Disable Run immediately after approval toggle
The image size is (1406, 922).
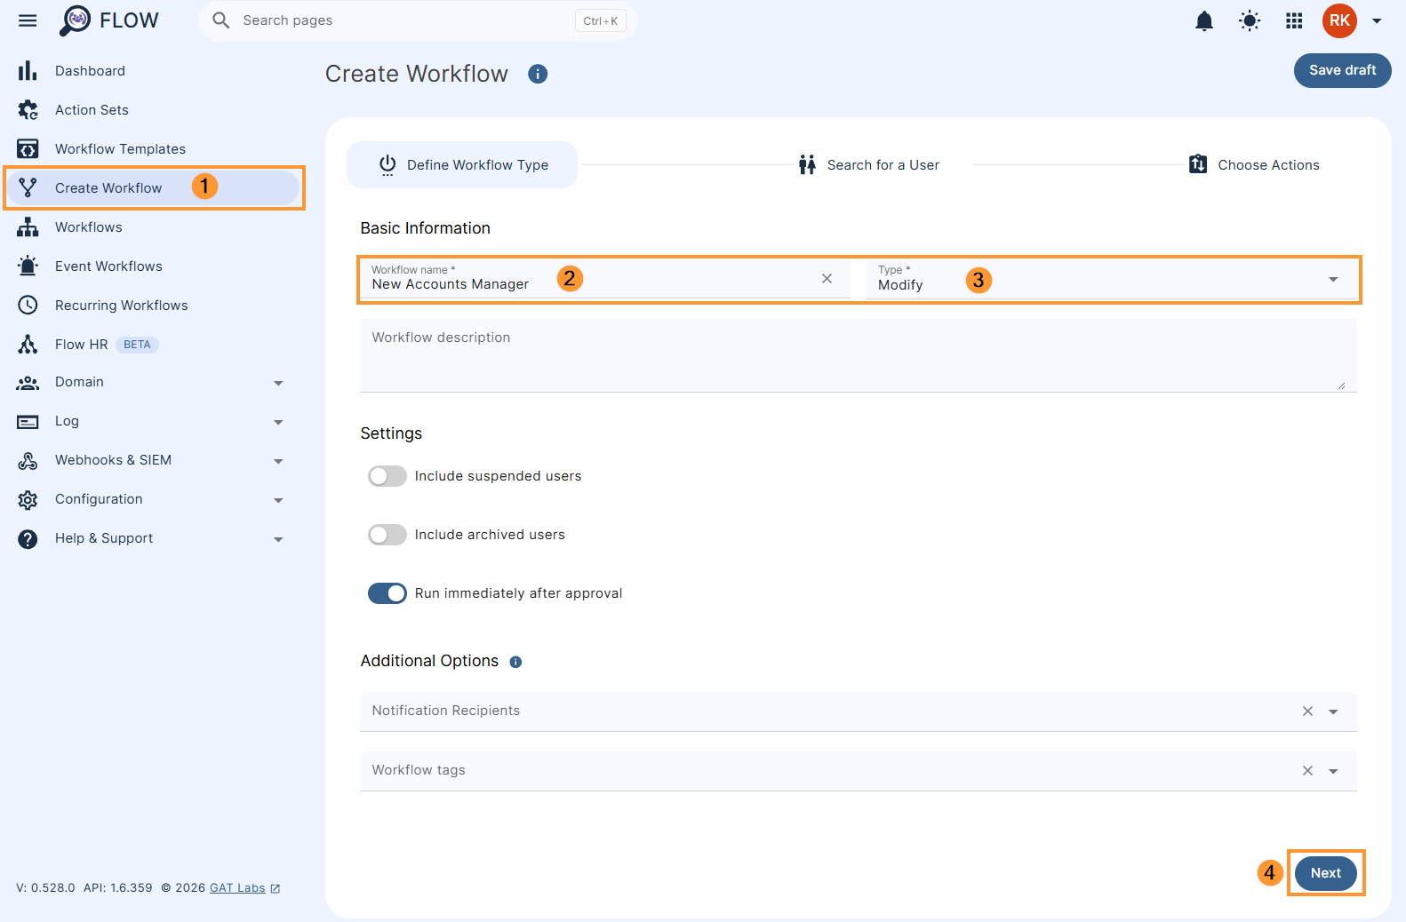tap(387, 593)
